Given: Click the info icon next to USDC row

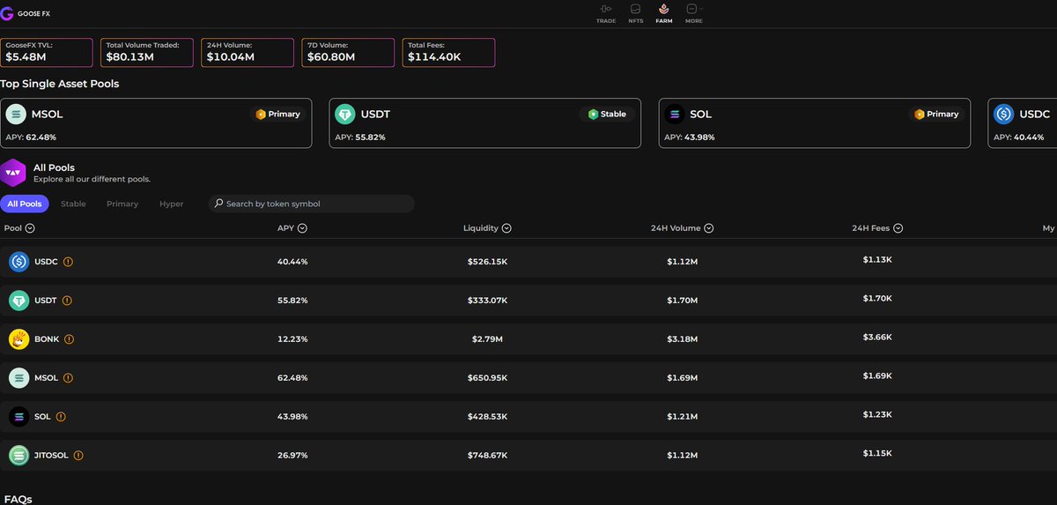Looking at the screenshot, I should point(68,262).
